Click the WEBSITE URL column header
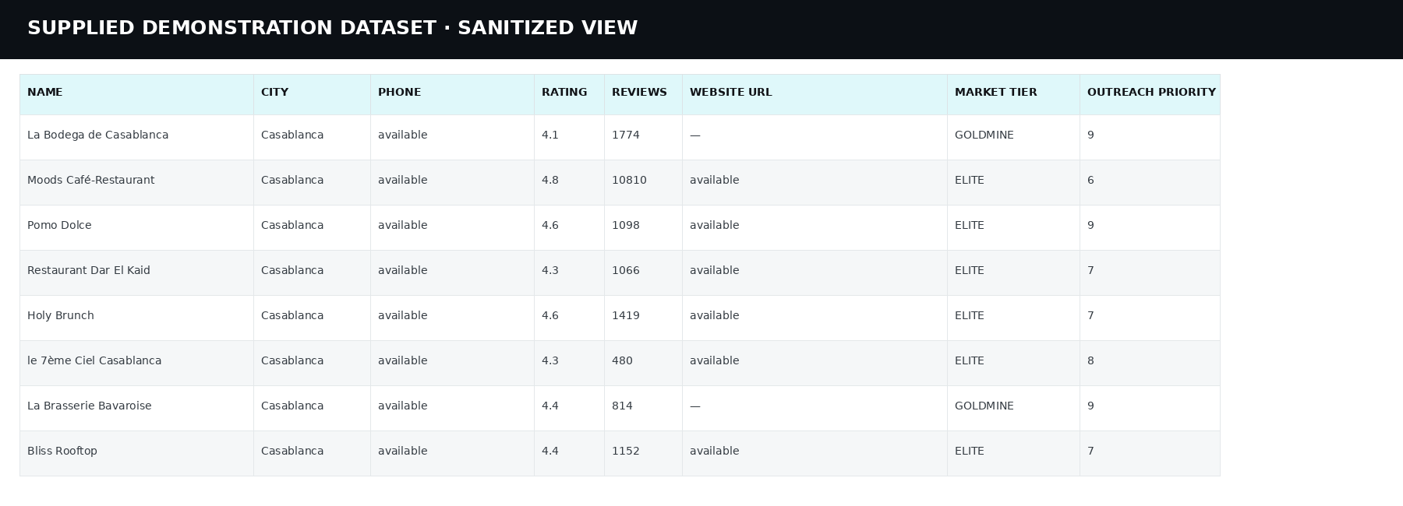 point(815,94)
